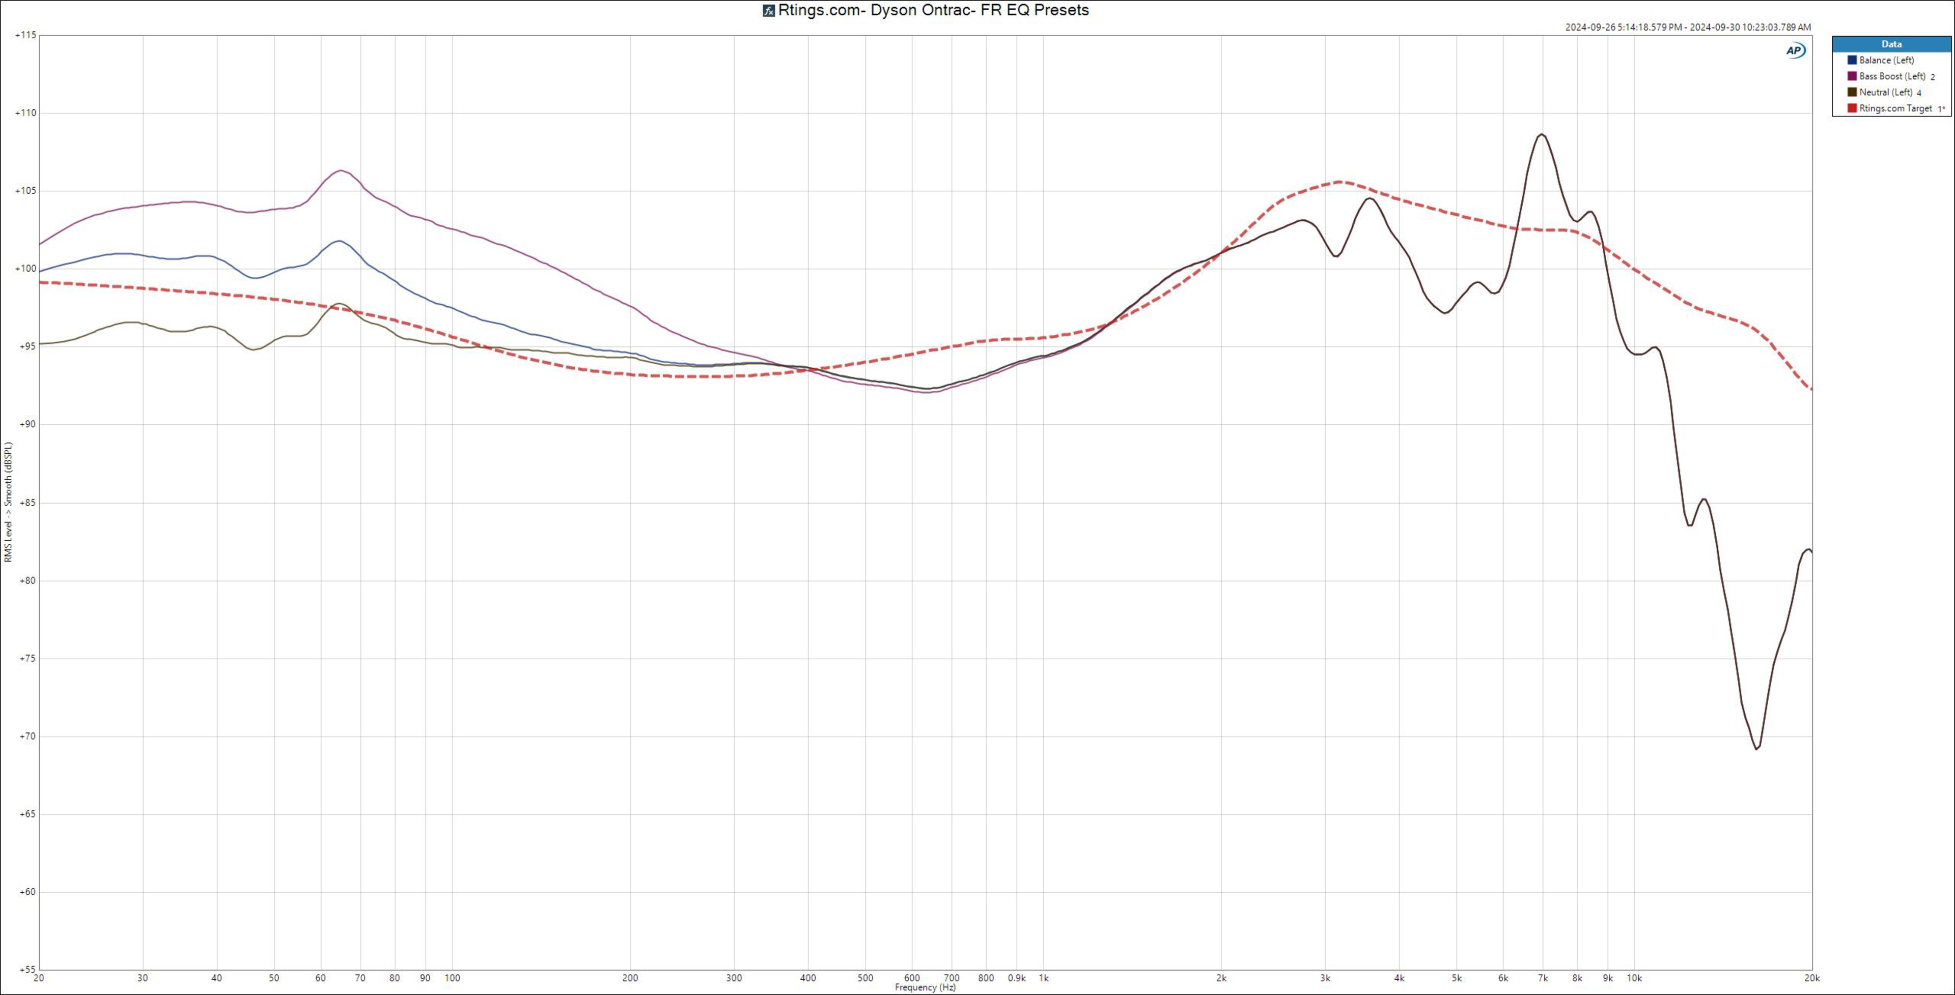Click the red Rtings.com Target swatch
The width and height of the screenshot is (1955, 995).
(1852, 108)
